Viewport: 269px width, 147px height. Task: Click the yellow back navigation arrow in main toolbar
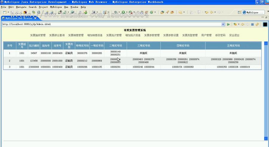click(212, 12)
